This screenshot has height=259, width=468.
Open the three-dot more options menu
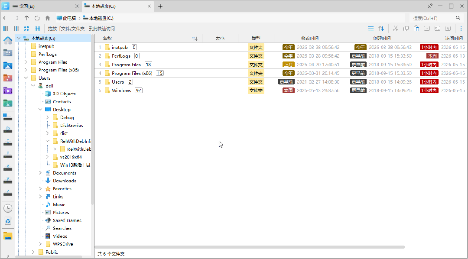(x=461, y=29)
